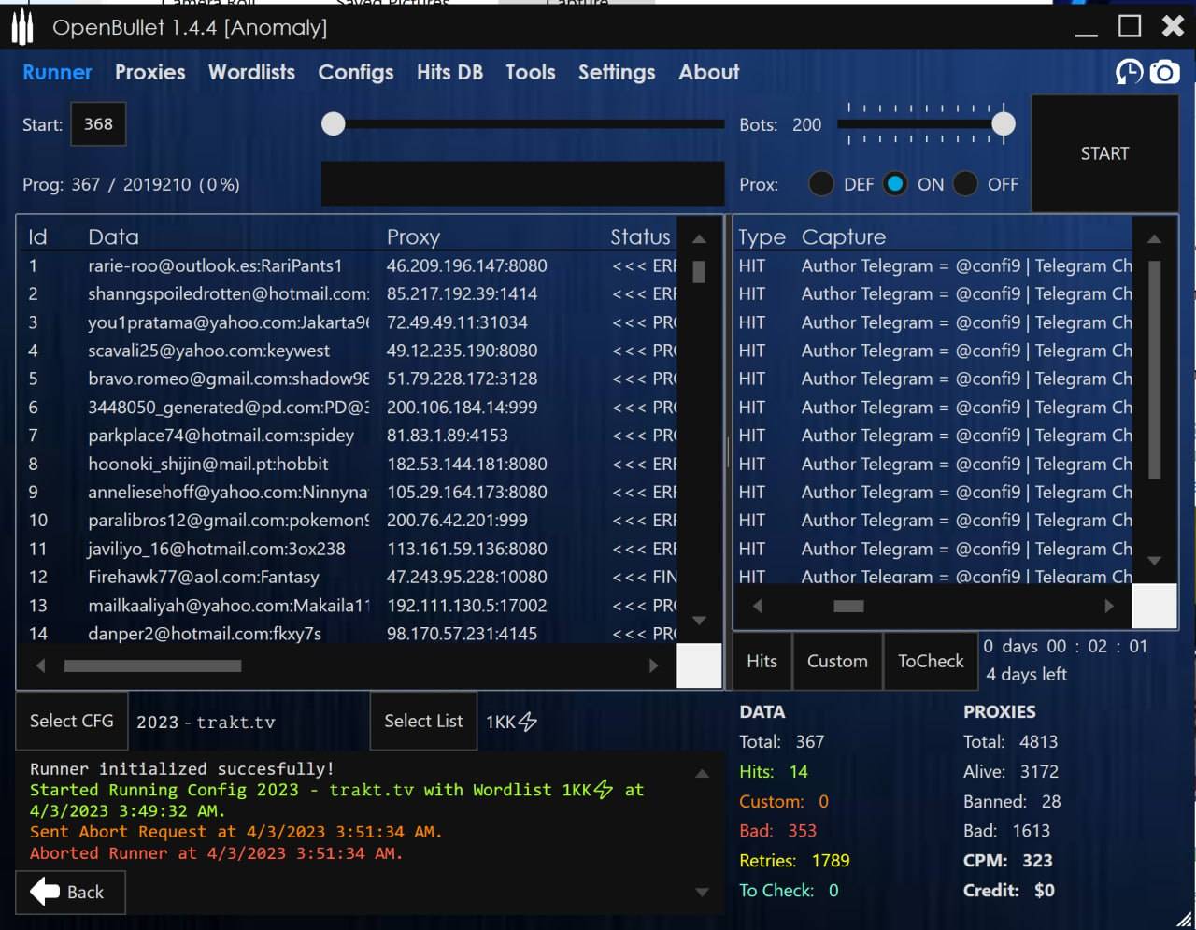This screenshot has height=930, width=1196.
Task: Maximize the OpenBullet window
Action: (x=1130, y=26)
